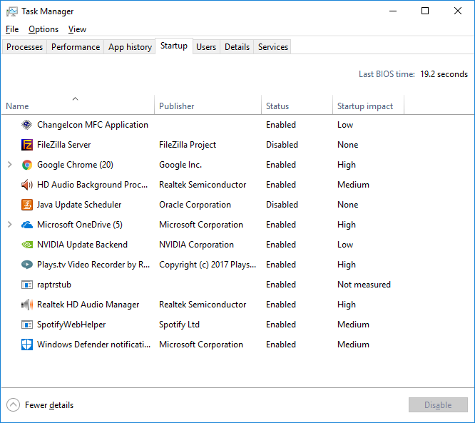475x423 pixels.
Task: Click the Not measured startup impact cell
Action: [364, 285]
